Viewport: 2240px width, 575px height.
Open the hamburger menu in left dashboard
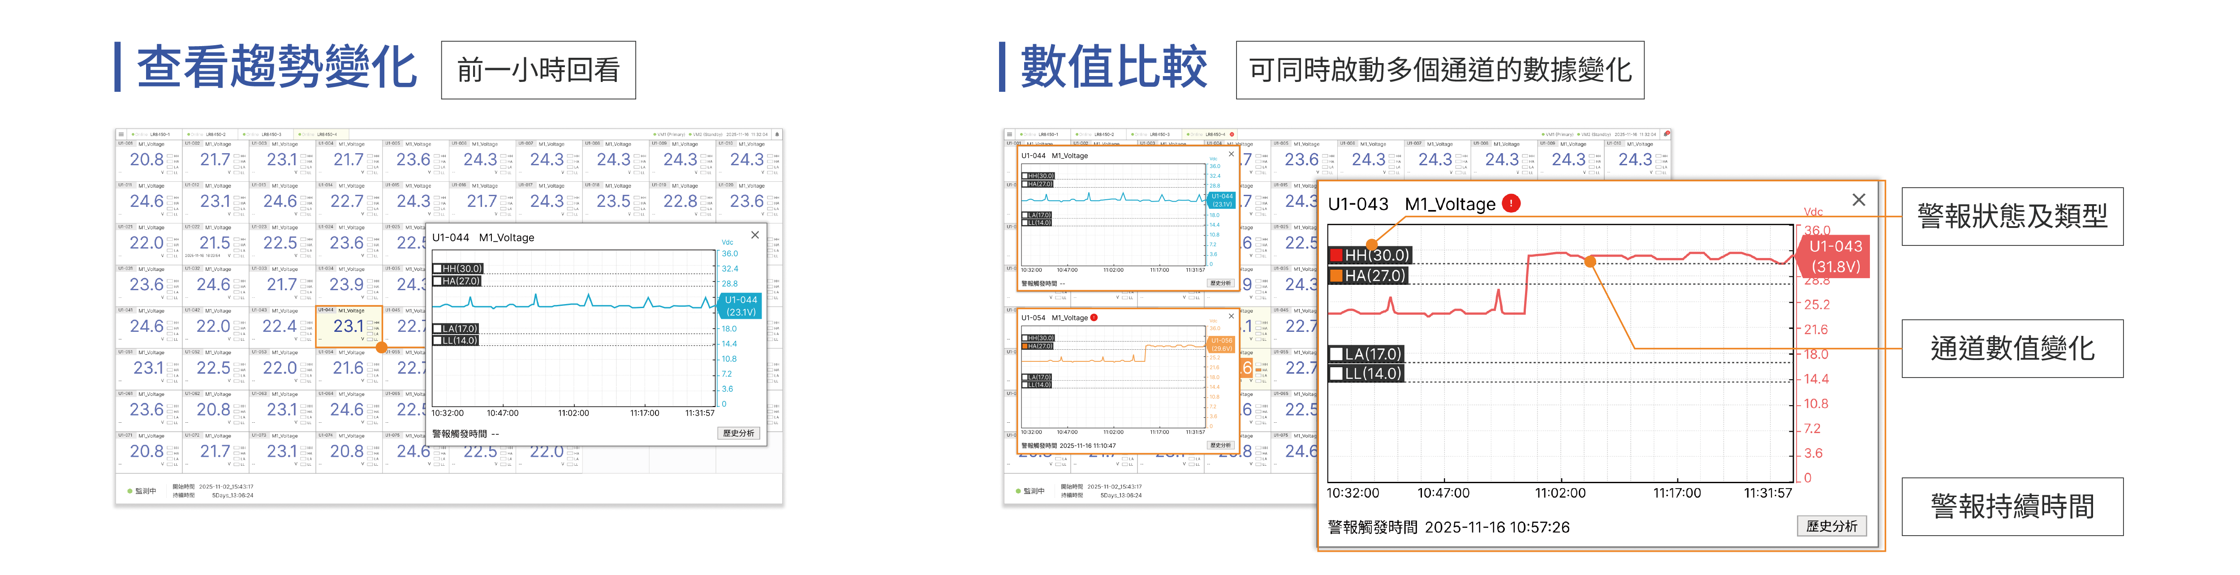[x=122, y=135]
